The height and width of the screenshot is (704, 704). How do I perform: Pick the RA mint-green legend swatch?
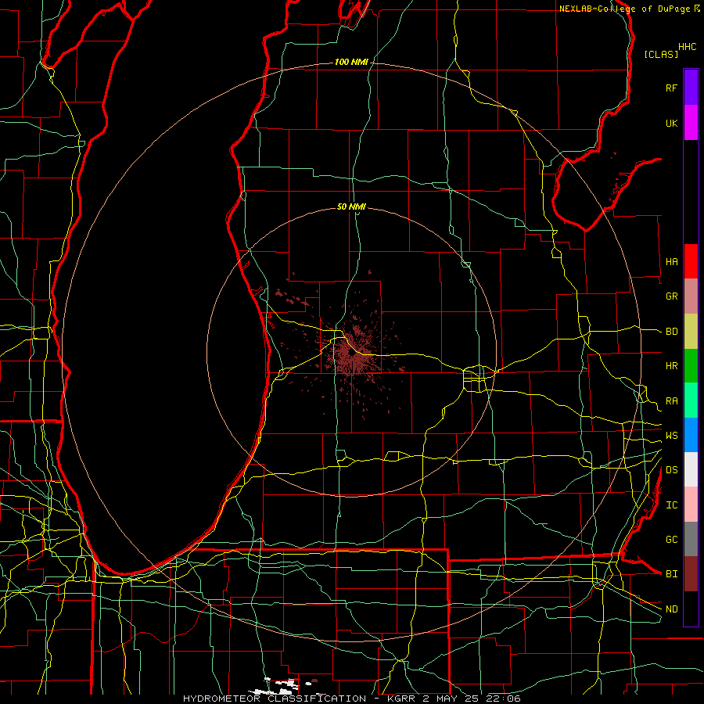pos(691,400)
